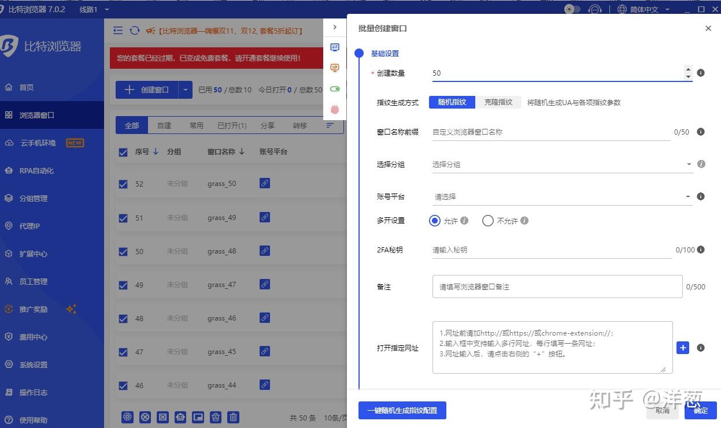Select the 不允许 radio button

point(488,221)
